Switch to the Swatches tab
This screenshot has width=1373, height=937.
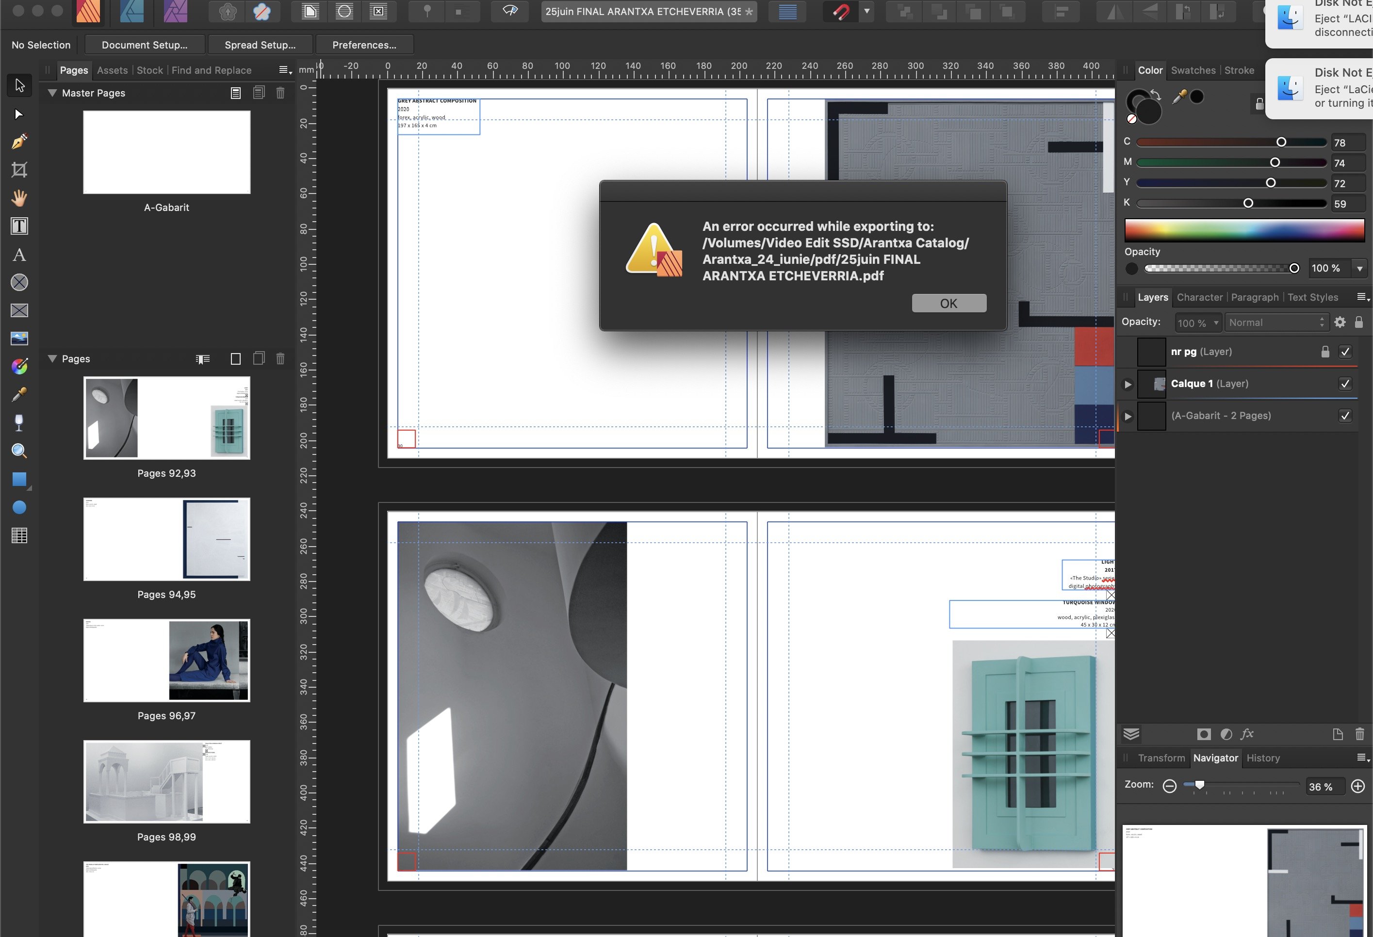[x=1193, y=70]
